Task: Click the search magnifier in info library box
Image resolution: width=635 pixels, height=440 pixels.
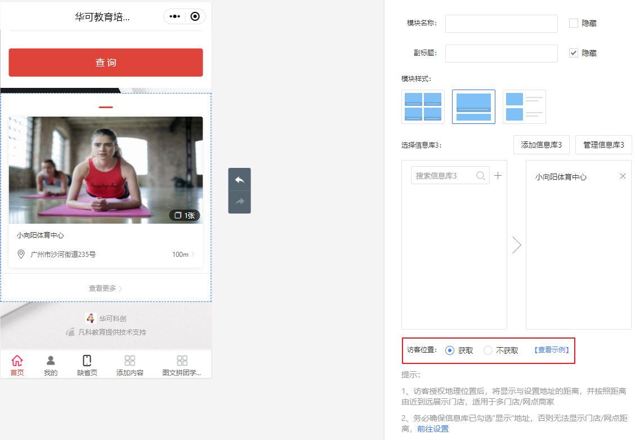Action: point(480,175)
